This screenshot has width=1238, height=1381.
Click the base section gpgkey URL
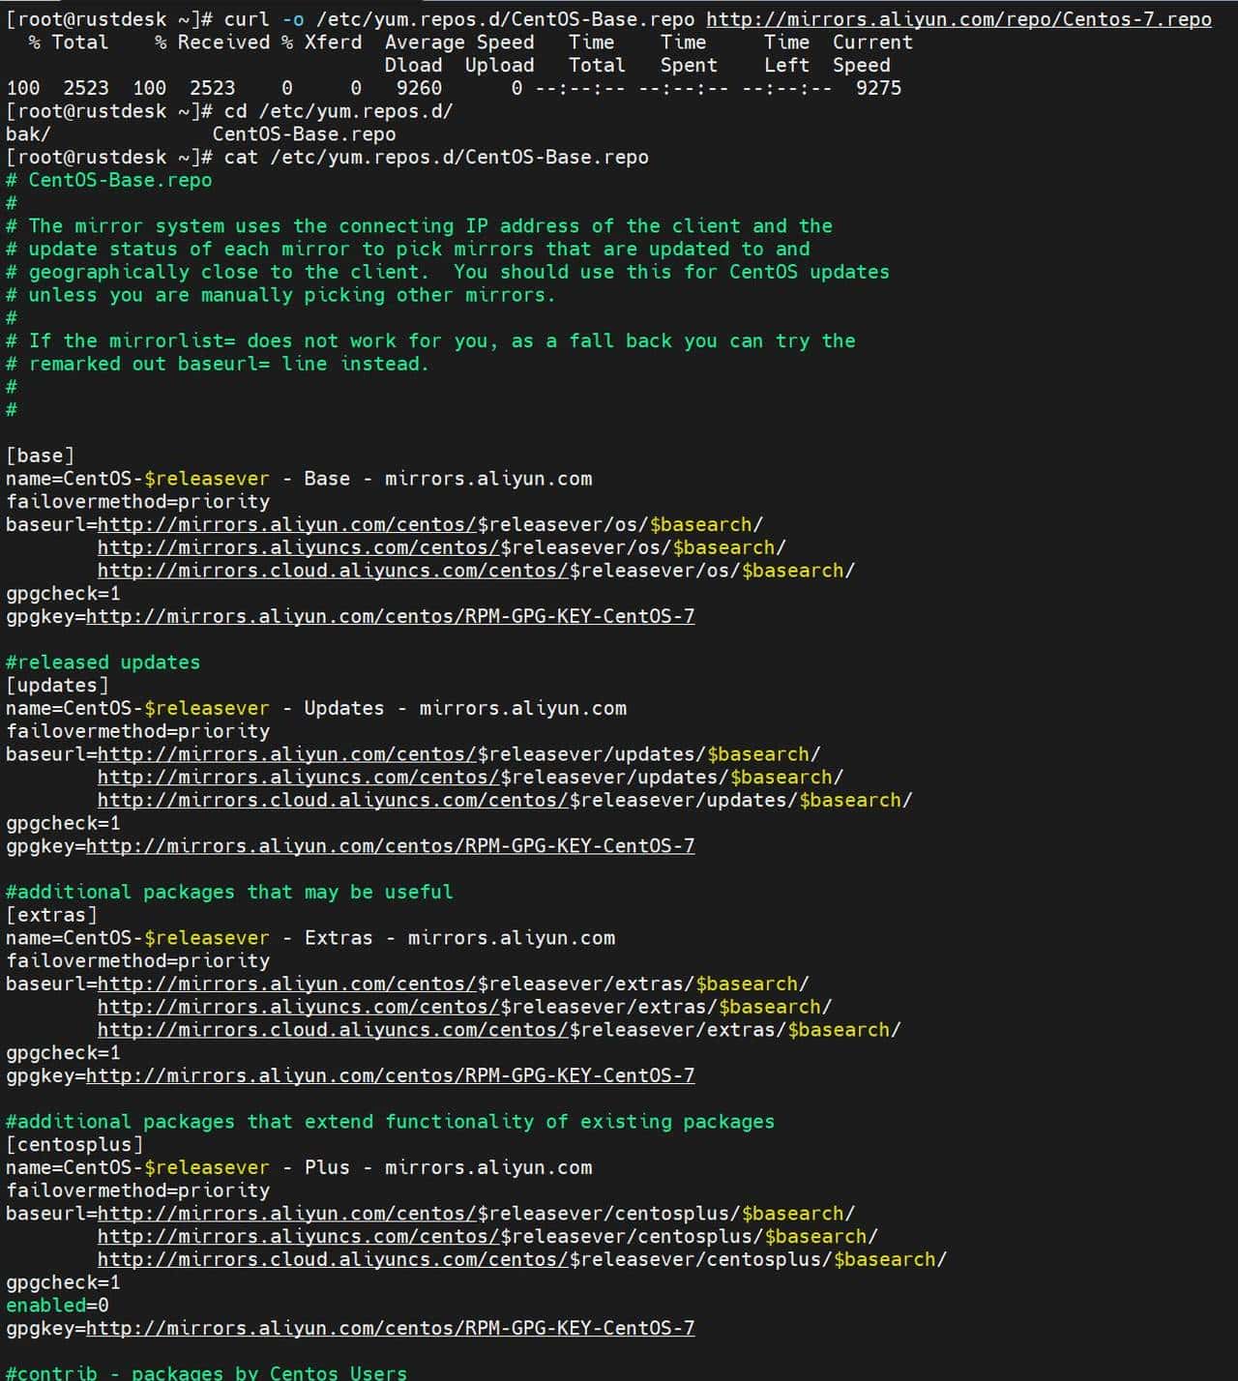[387, 616]
